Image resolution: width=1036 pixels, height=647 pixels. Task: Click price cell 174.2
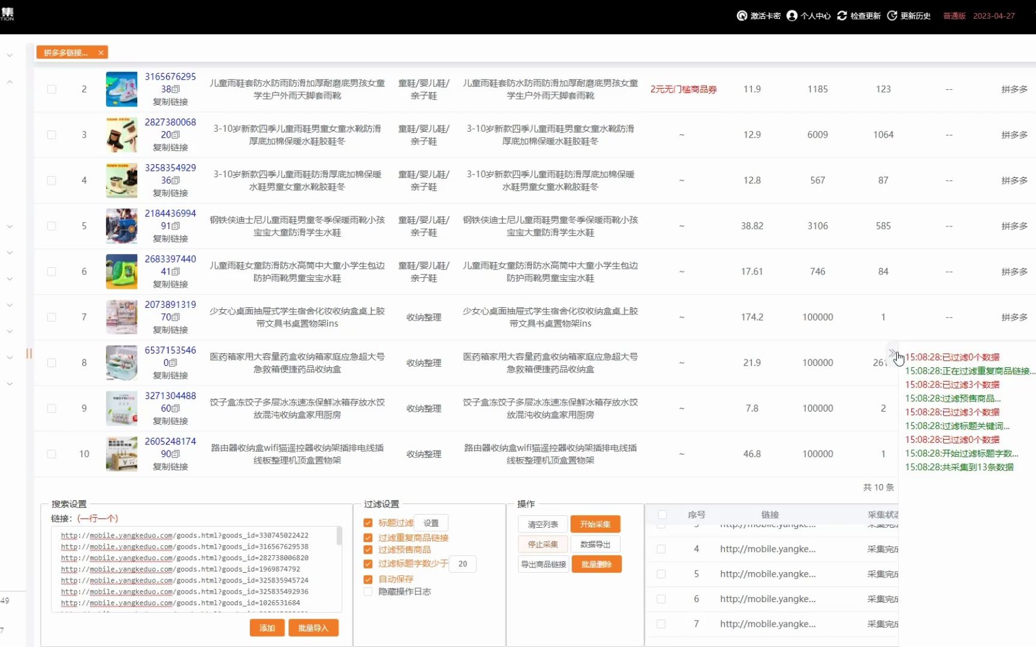[x=752, y=317]
